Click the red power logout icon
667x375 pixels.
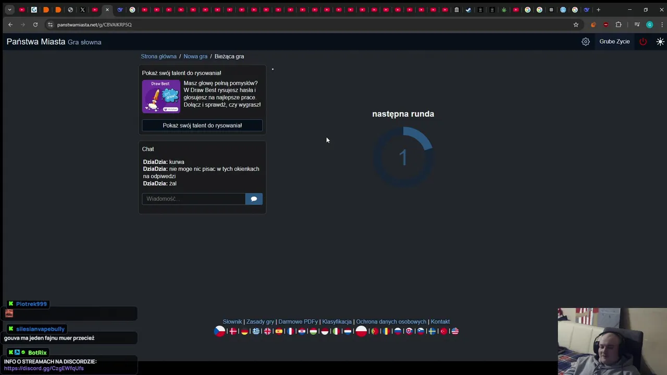pyautogui.click(x=643, y=42)
